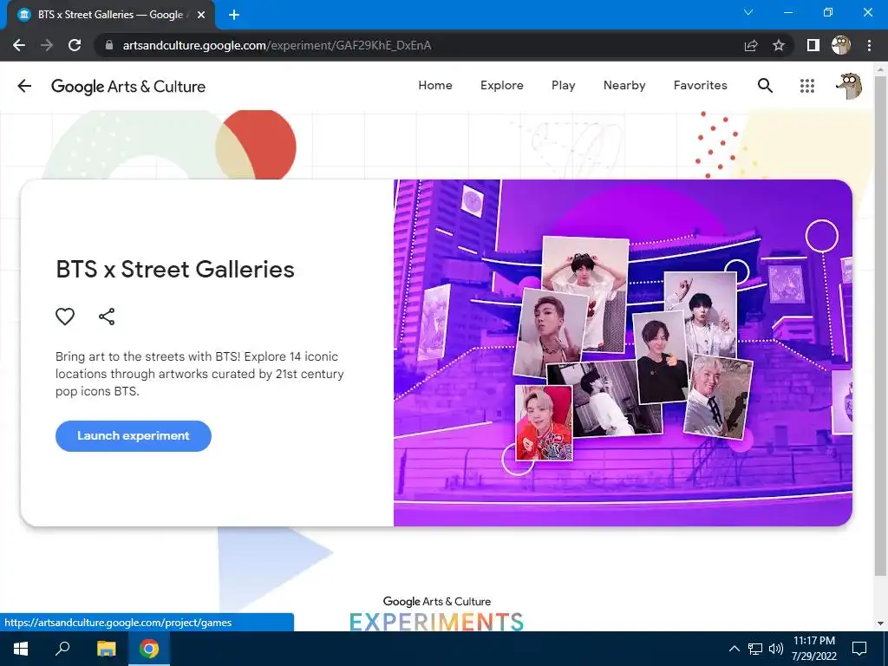Open the Windows Start menu
Screen dimensions: 888x666
click(21, 649)
